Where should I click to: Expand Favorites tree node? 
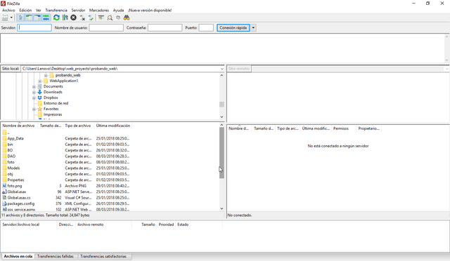(x=34, y=109)
